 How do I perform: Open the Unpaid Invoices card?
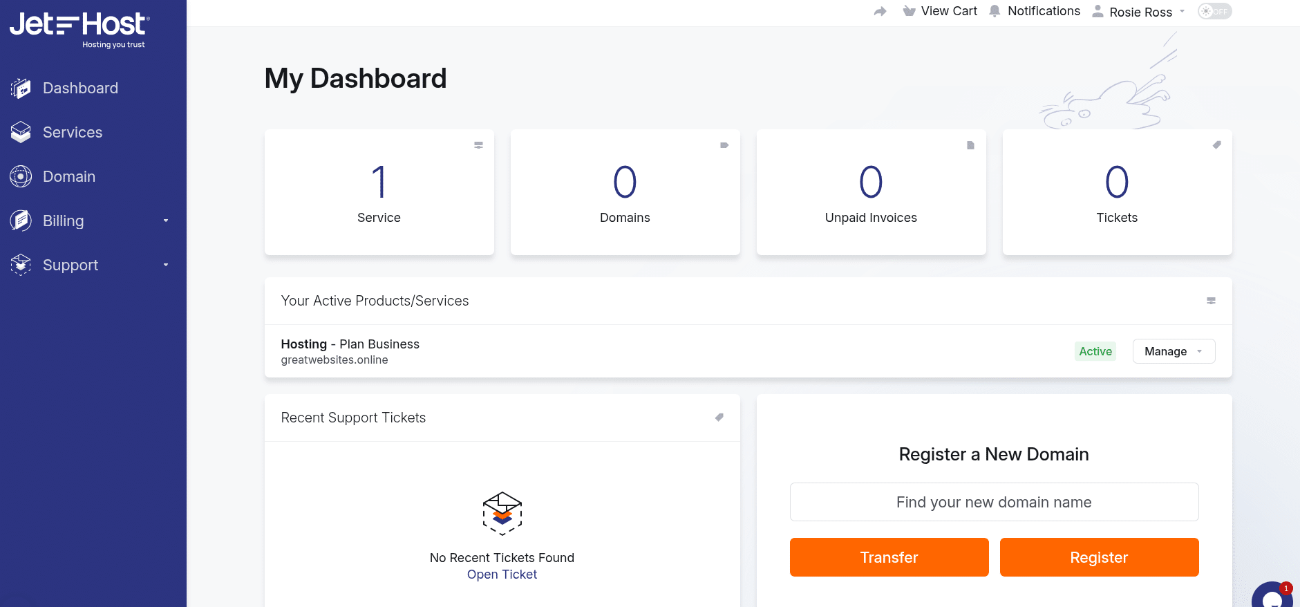click(x=871, y=192)
